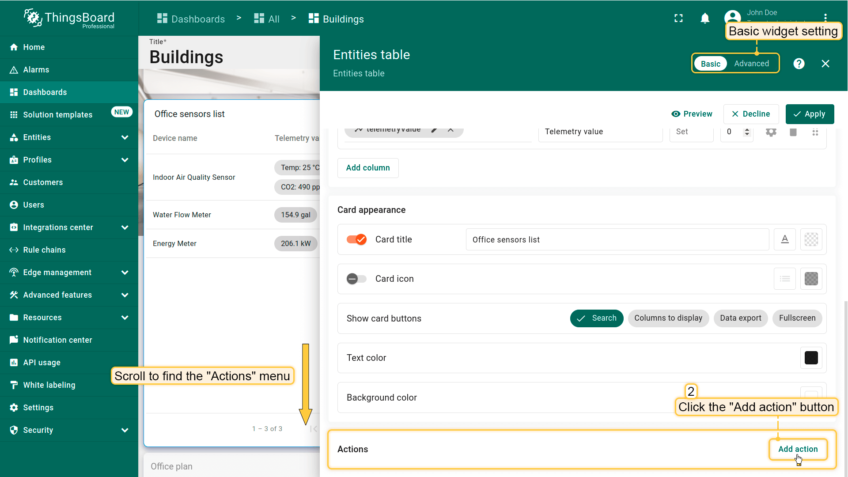
Task: Open Rule chains from sidebar
Action: click(44, 250)
